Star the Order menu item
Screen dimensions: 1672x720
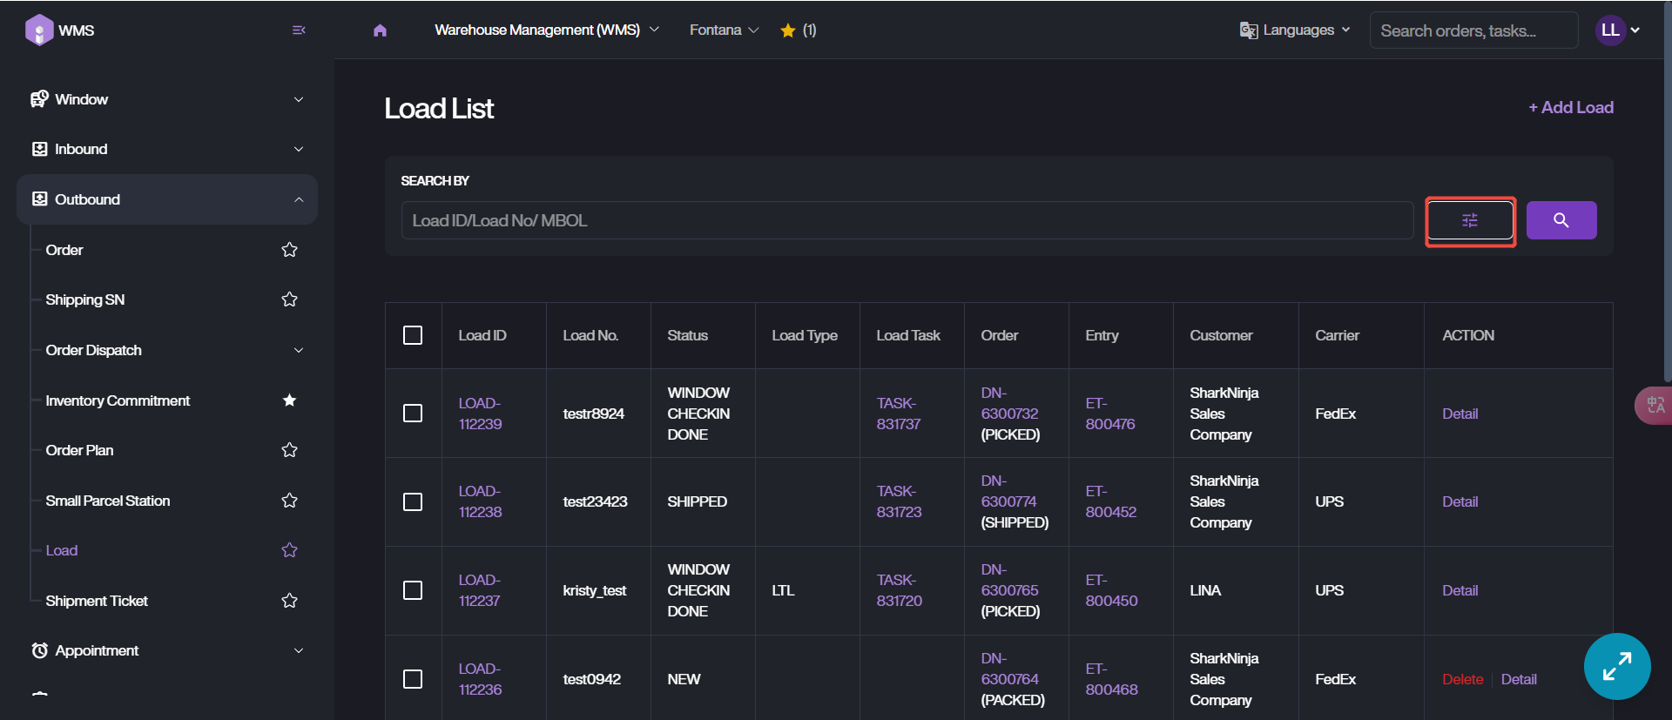click(290, 251)
